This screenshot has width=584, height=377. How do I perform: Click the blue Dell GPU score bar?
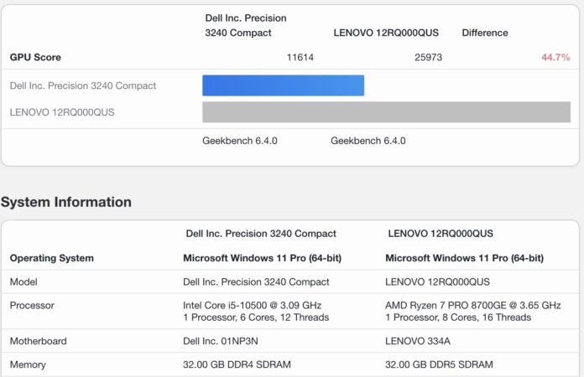[283, 85]
